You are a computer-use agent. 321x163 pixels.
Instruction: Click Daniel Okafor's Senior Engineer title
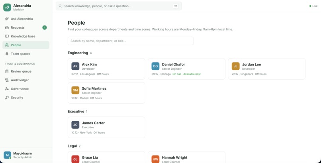point(172,69)
